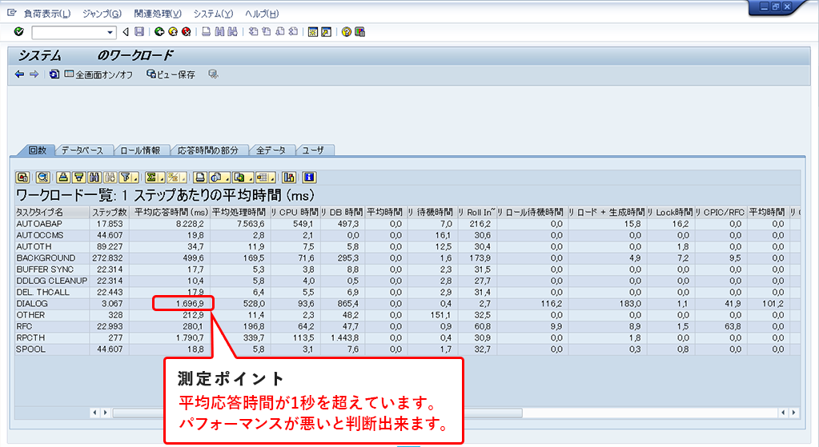Click the ALV Details icon
Screen dimensions: 819x447
(22, 178)
